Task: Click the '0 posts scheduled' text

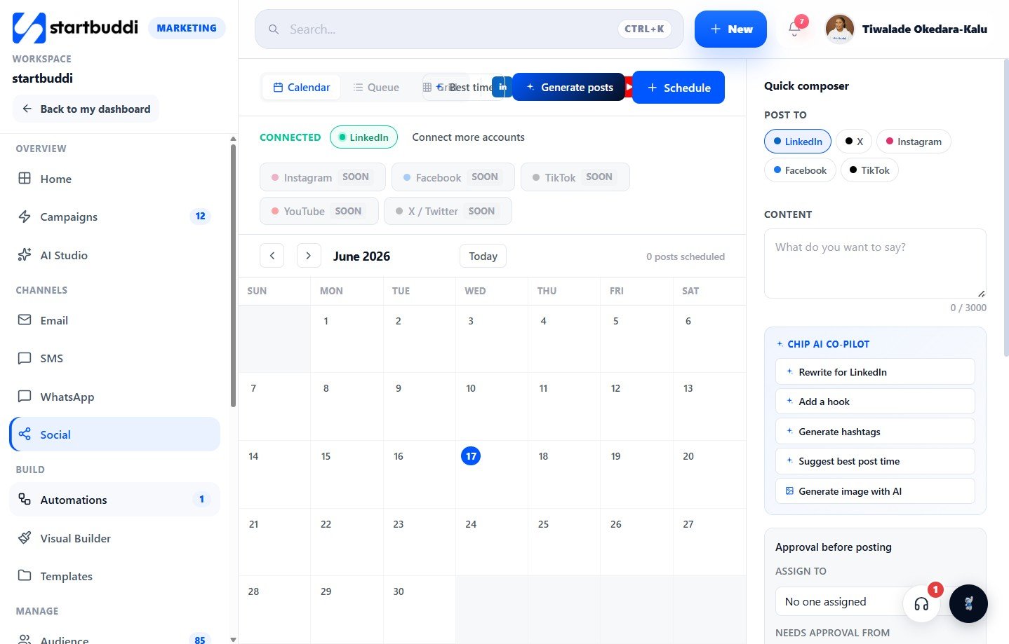Action: (x=686, y=256)
